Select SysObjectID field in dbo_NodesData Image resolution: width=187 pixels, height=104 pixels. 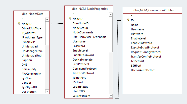(x=29, y=87)
